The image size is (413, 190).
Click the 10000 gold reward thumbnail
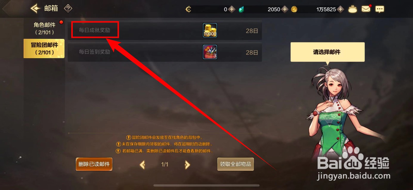(x=210, y=30)
